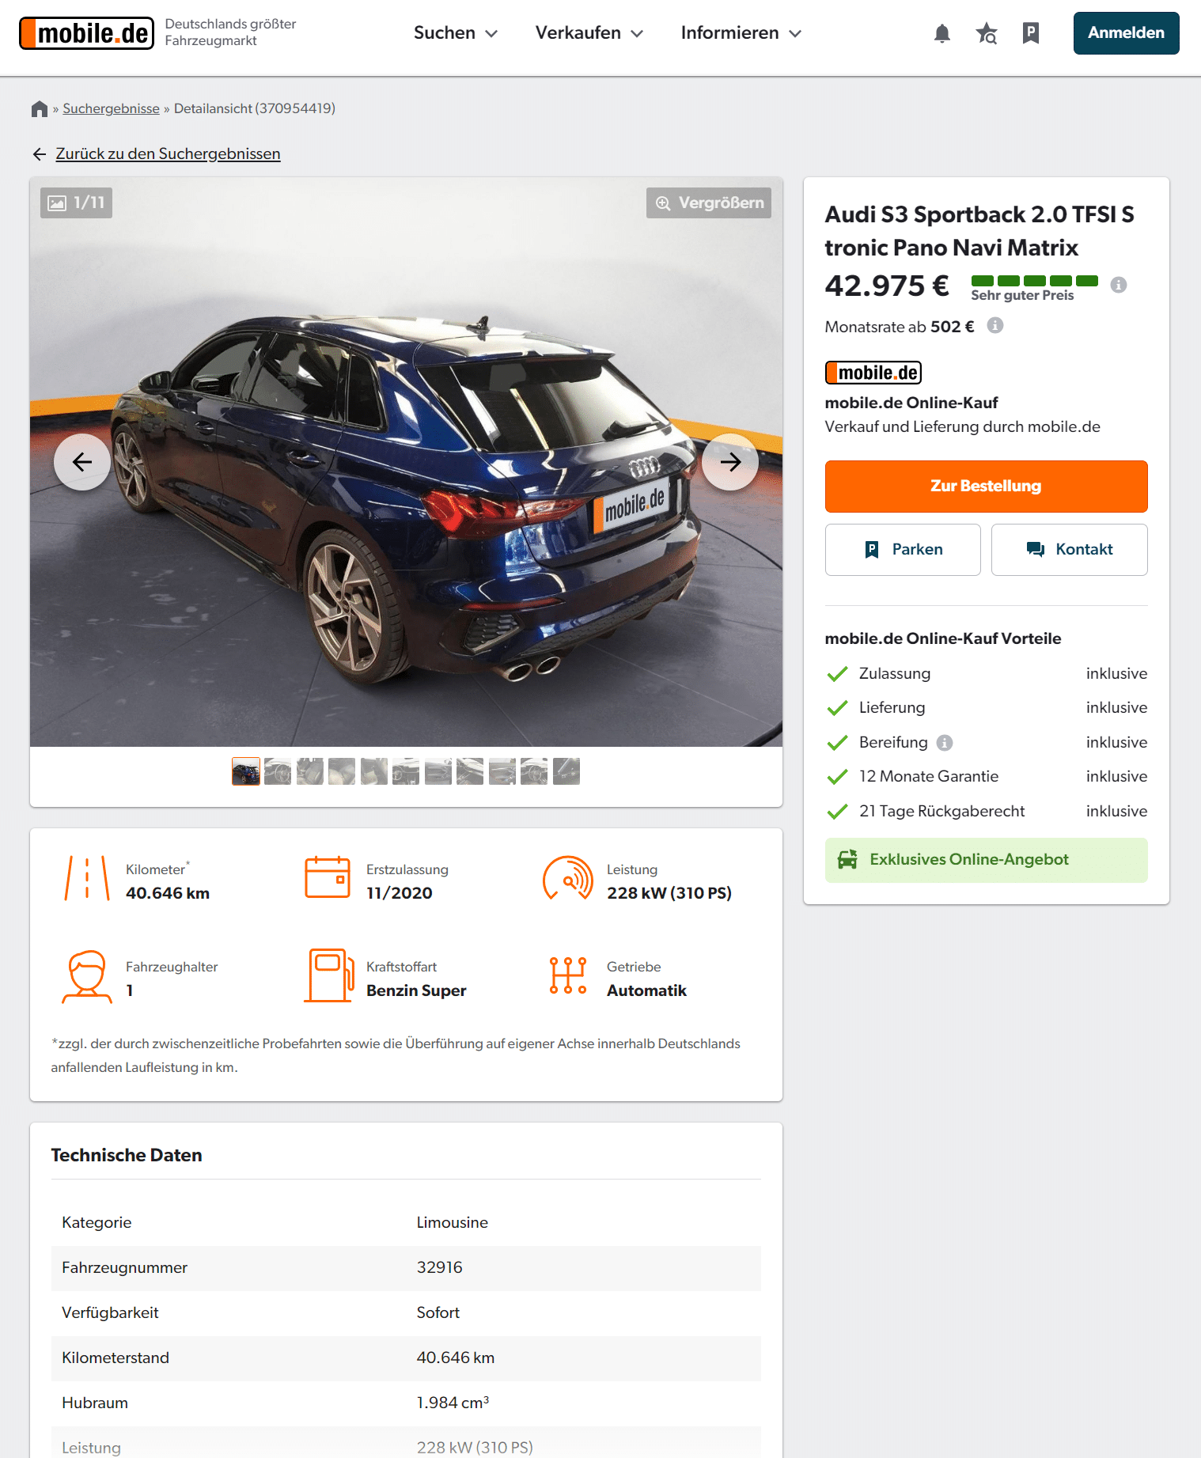Click Lieferung inklusive row
The height and width of the screenshot is (1458, 1201).
click(x=987, y=708)
